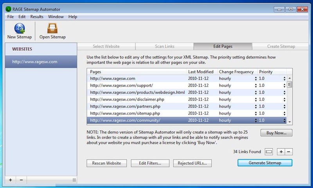Image resolution: width=313 pixels, height=188 pixels.
Task: Click the Open Sitemap drawer icon
Action: (x=52, y=28)
